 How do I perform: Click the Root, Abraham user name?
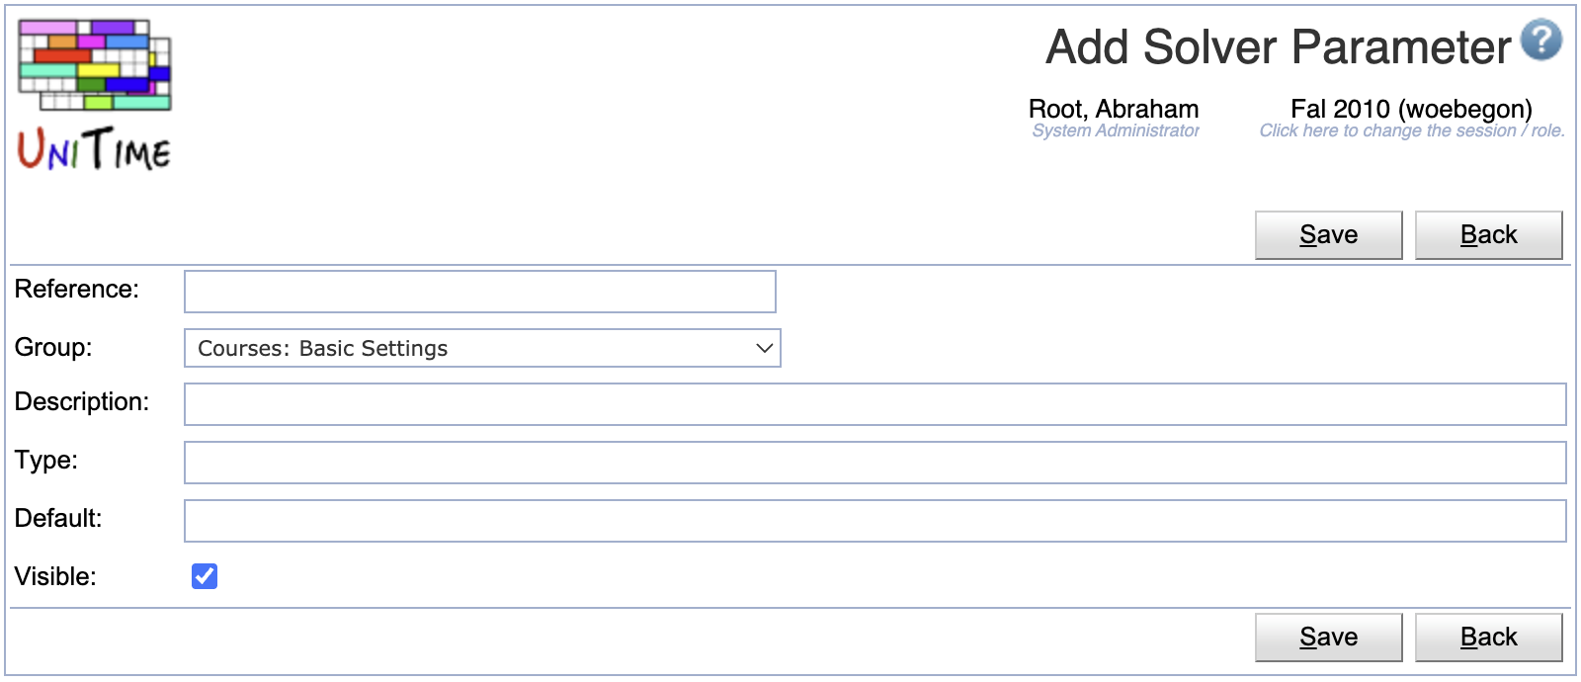[x=1114, y=109]
